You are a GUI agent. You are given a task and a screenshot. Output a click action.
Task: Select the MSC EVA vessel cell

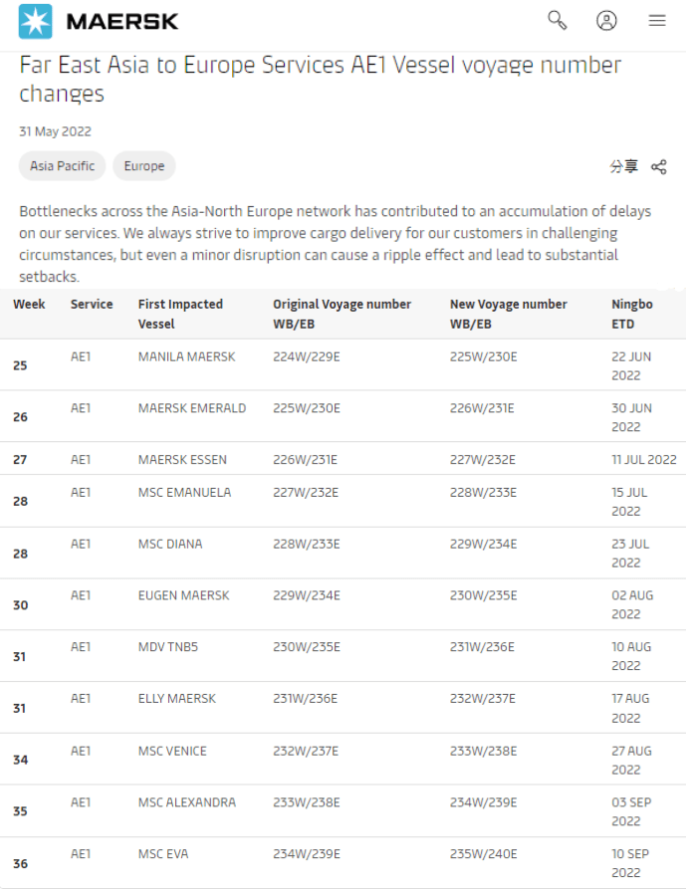coord(163,854)
